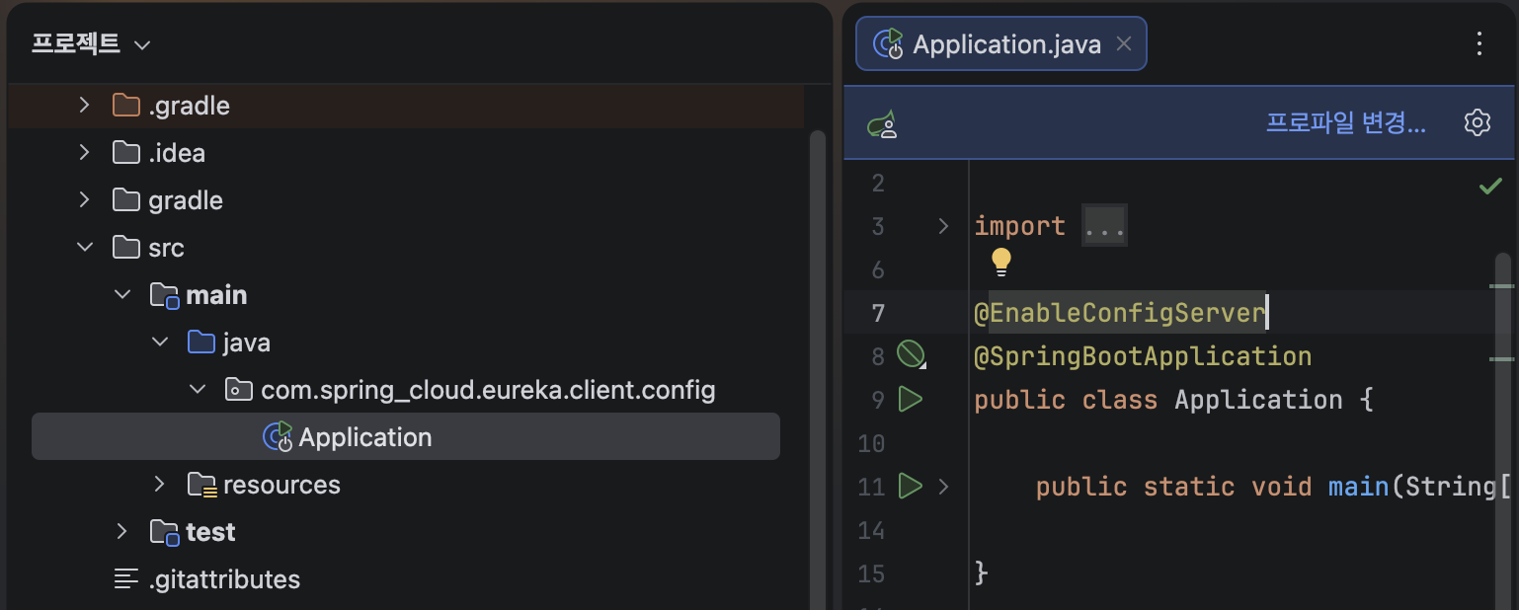
Task: Close the Application.java tab
Action: click(x=1123, y=43)
